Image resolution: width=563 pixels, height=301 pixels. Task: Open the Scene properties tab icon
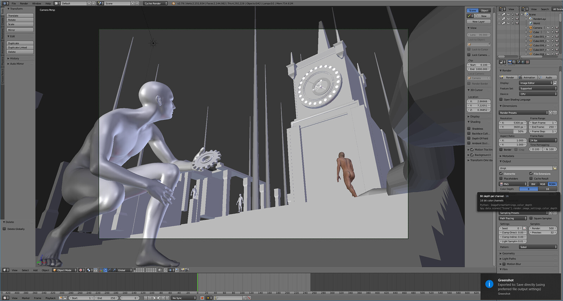coord(518,62)
